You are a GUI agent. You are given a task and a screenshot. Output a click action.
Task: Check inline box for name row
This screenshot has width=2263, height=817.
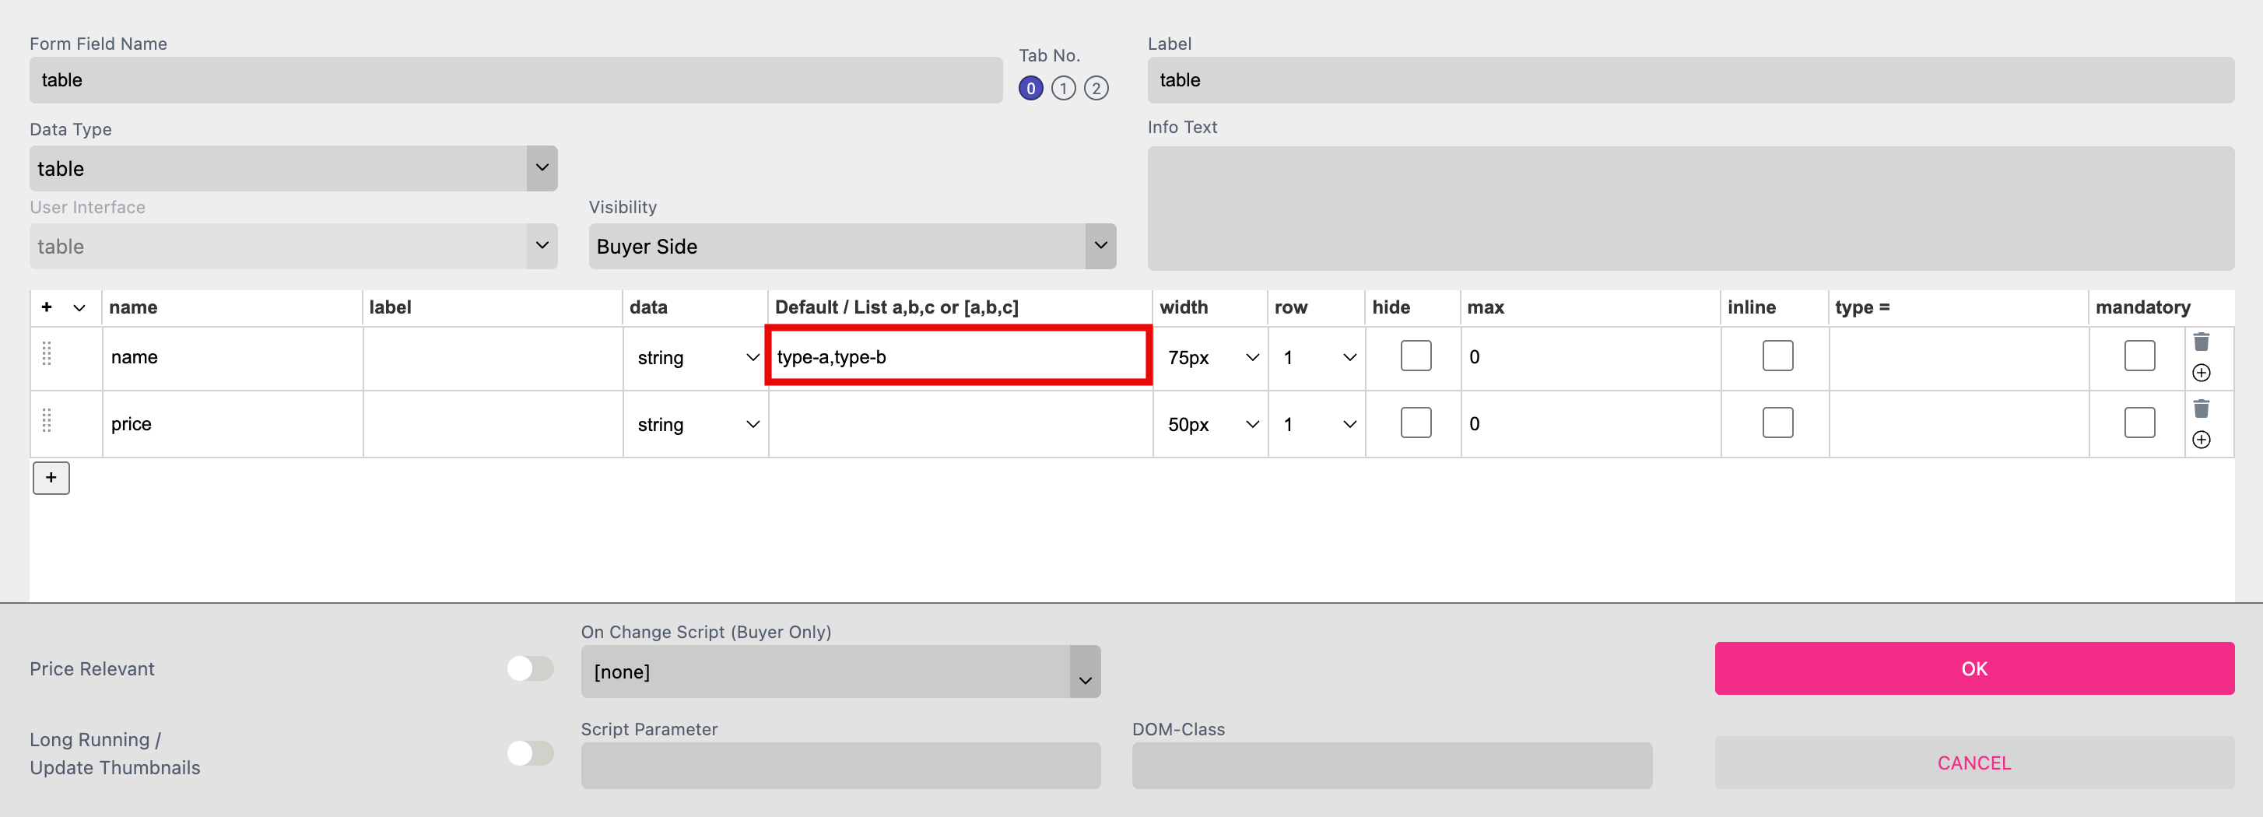coord(1777,356)
